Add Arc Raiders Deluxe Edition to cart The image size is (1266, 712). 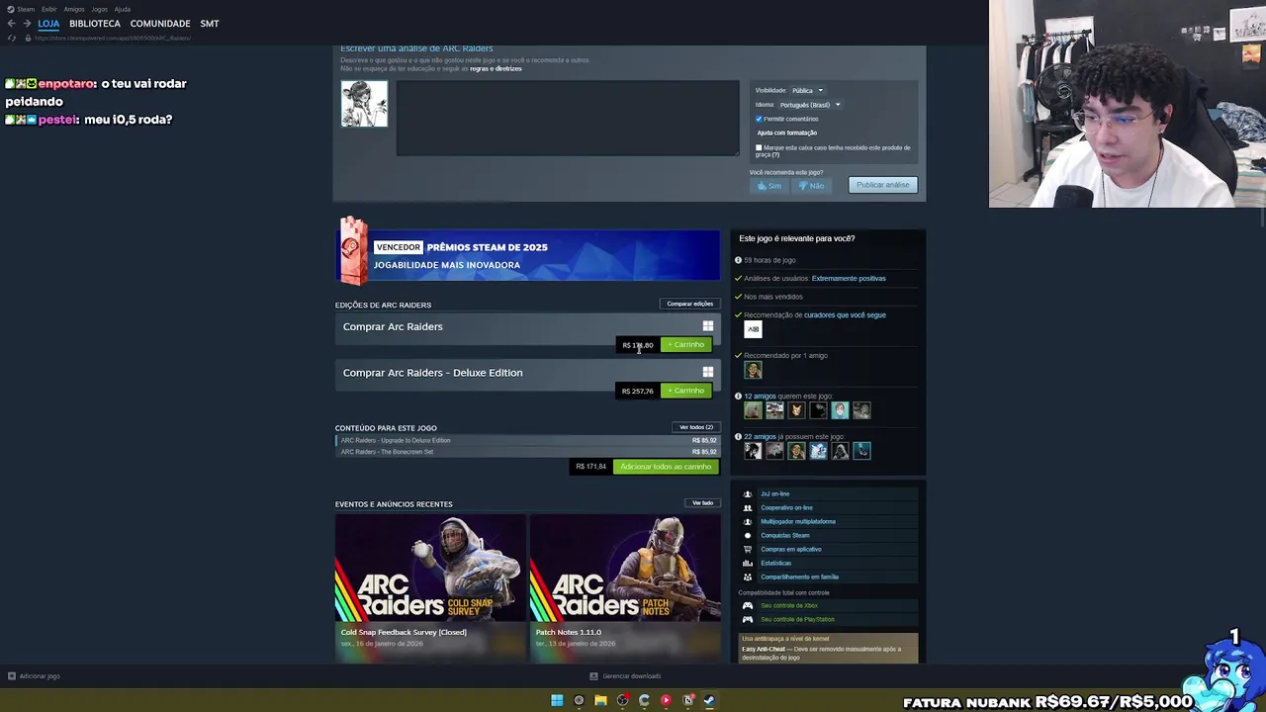[x=686, y=391]
